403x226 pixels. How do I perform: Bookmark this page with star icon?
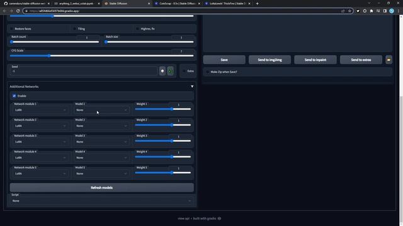(x=349, y=11)
